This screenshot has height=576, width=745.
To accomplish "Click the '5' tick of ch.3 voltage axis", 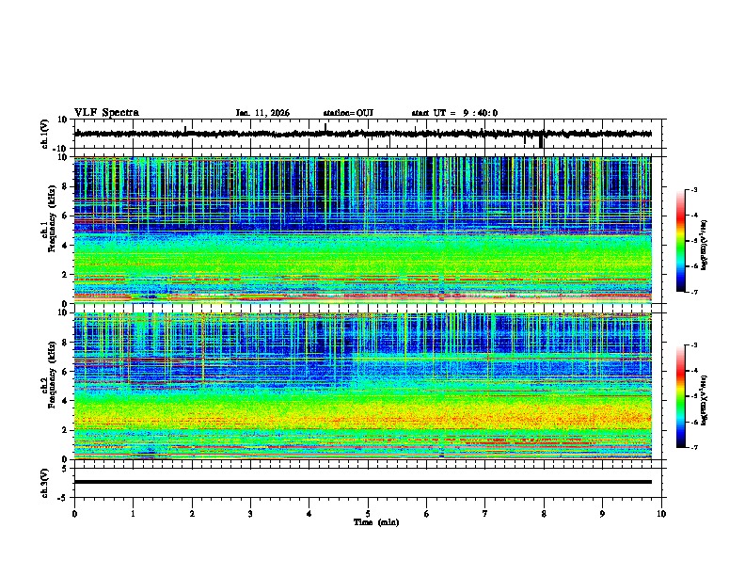I will tap(66, 468).
